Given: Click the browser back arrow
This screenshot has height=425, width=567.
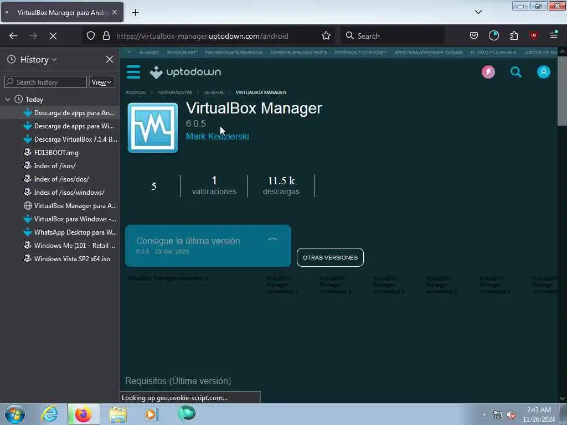Looking at the screenshot, I should pyautogui.click(x=13, y=36).
